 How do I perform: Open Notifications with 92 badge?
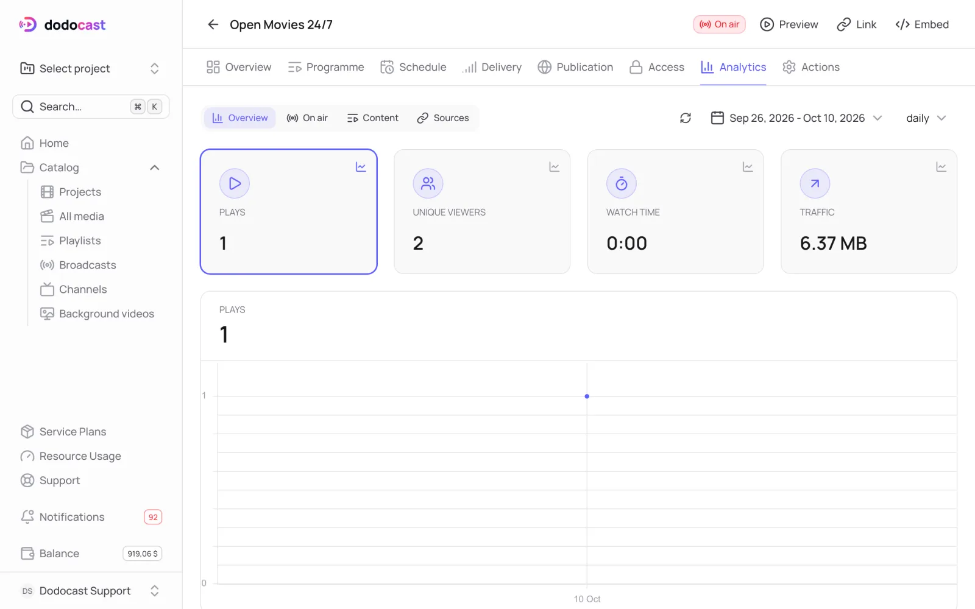click(91, 517)
